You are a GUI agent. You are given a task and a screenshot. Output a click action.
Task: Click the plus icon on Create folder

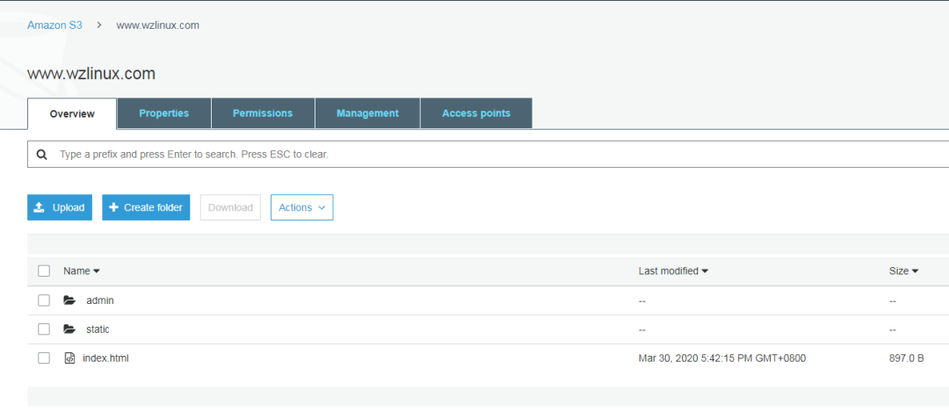113,207
